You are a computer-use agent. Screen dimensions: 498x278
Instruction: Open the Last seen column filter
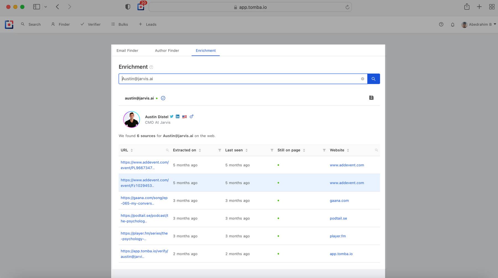(272, 150)
